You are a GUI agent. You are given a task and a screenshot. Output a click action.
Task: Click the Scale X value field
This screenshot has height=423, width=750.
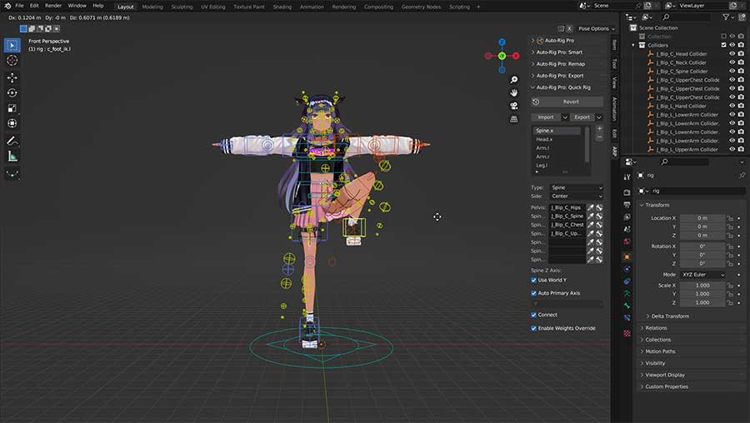702,286
